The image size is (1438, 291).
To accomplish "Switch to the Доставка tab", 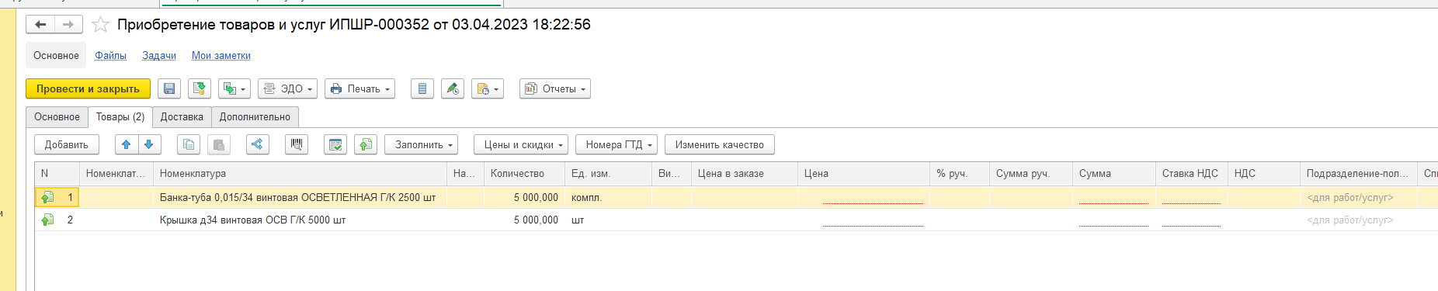I will tap(182, 117).
